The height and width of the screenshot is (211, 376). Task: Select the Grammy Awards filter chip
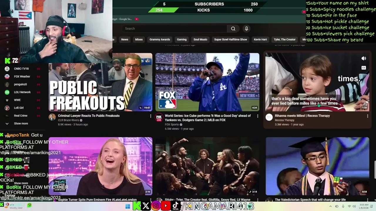coord(160,39)
